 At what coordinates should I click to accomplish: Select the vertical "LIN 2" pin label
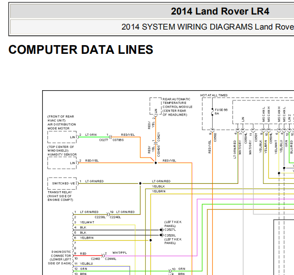[x=289, y=118]
